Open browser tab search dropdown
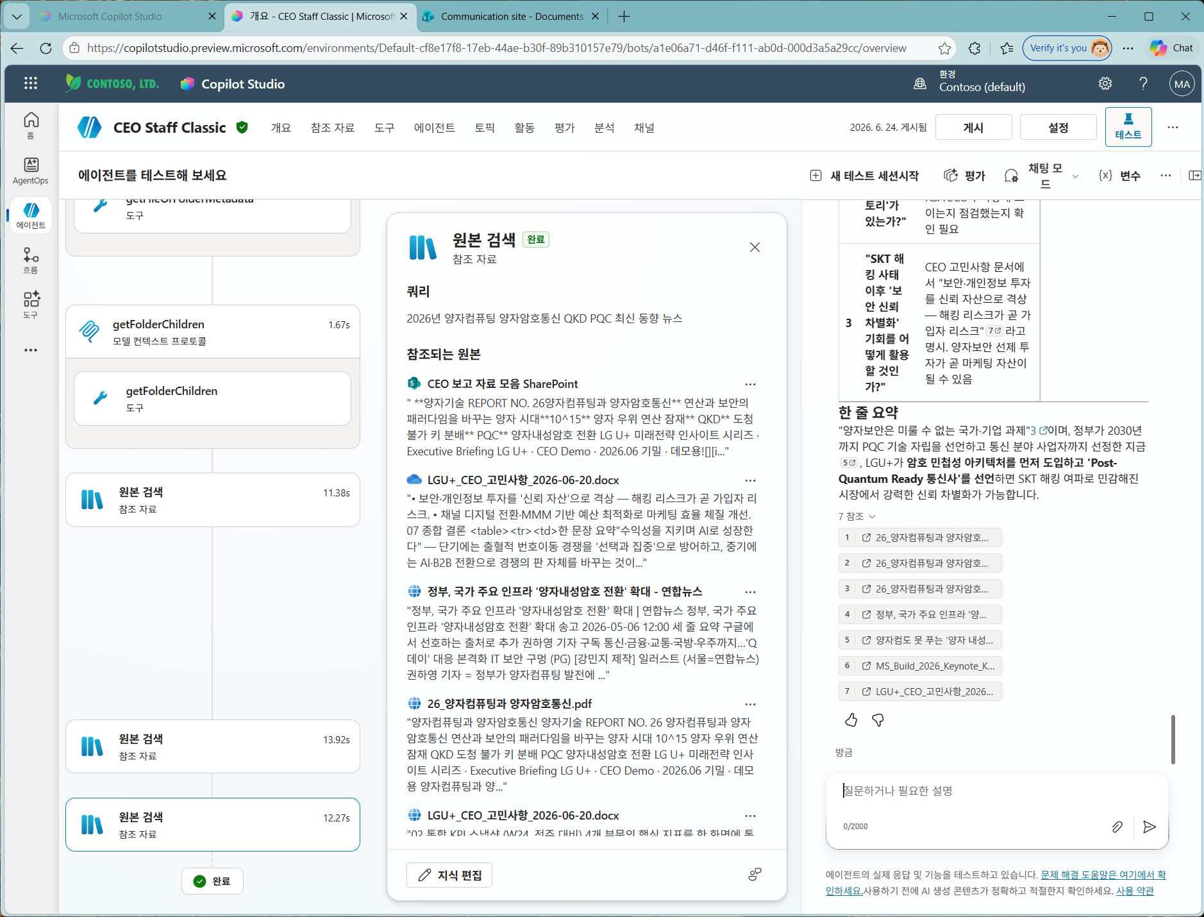The image size is (1204, 917). (17, 16)
